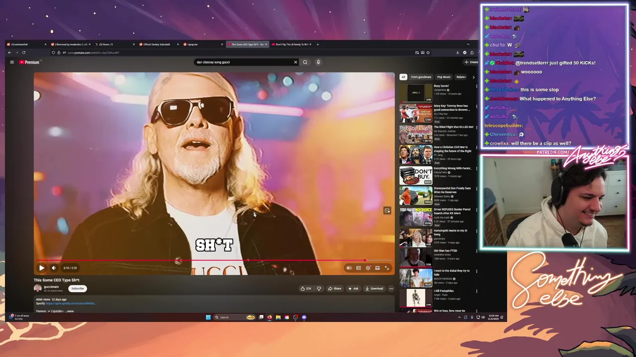The image size is (636, 357).
Task: Select the From guccimarx chip
Action: click(421, 77)
